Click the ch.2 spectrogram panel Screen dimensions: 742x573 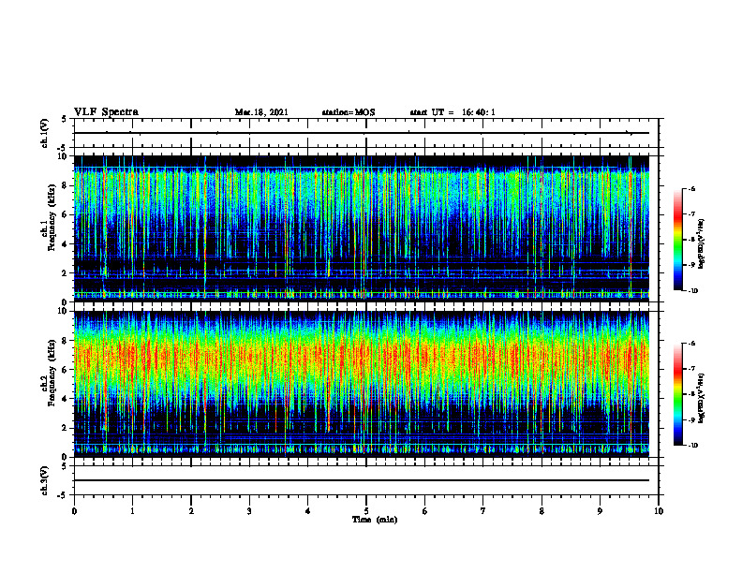click(x=362, y=384)
